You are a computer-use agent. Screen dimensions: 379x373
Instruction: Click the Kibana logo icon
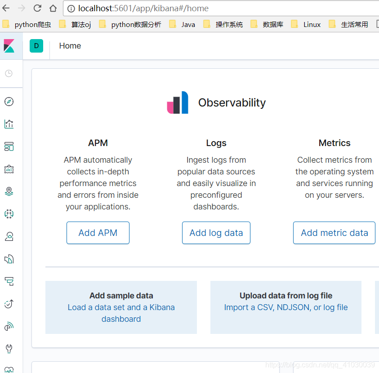[9, 46]
